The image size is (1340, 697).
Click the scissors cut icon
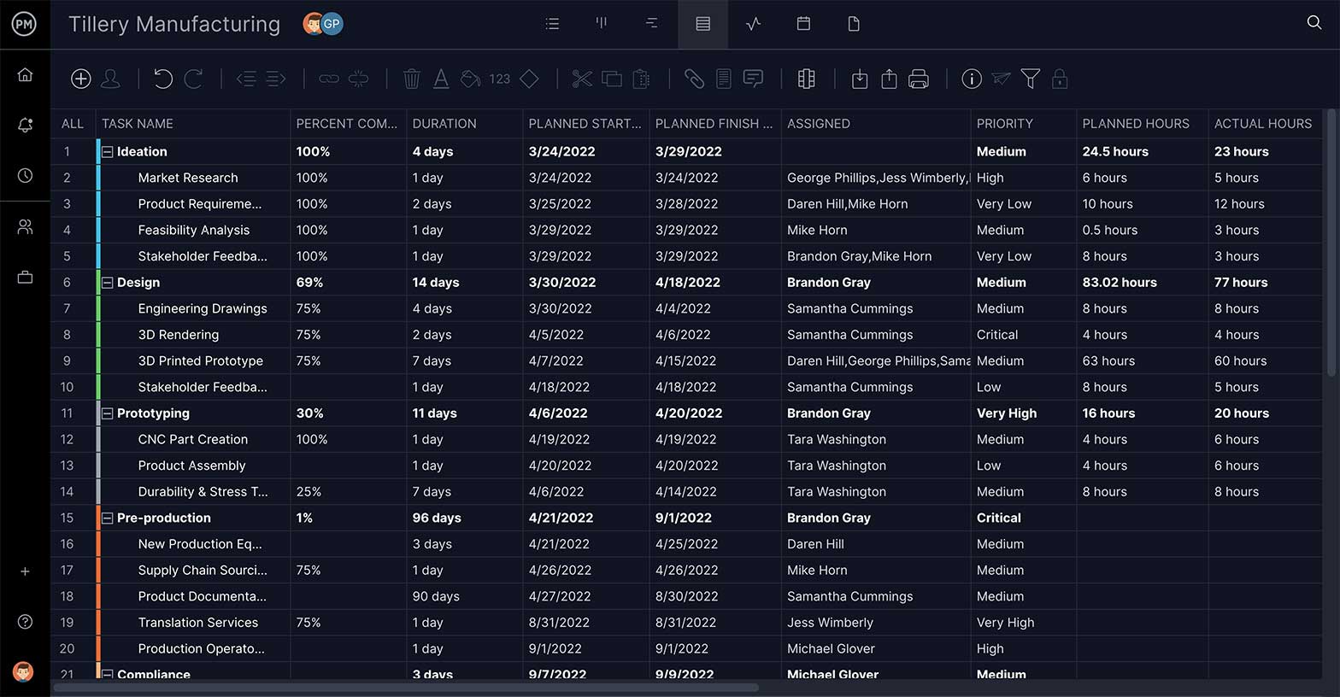[582, 79]
